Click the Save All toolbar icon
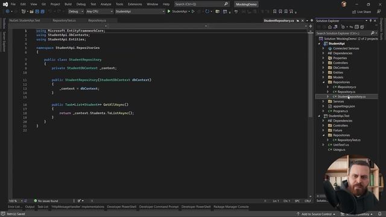This screenshot has width=386, height=217. tap(42, 11)
